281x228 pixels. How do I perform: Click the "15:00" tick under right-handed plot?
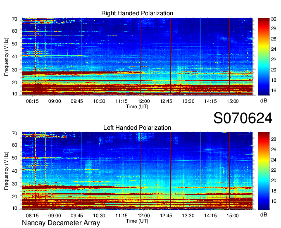tap(233, 101)
